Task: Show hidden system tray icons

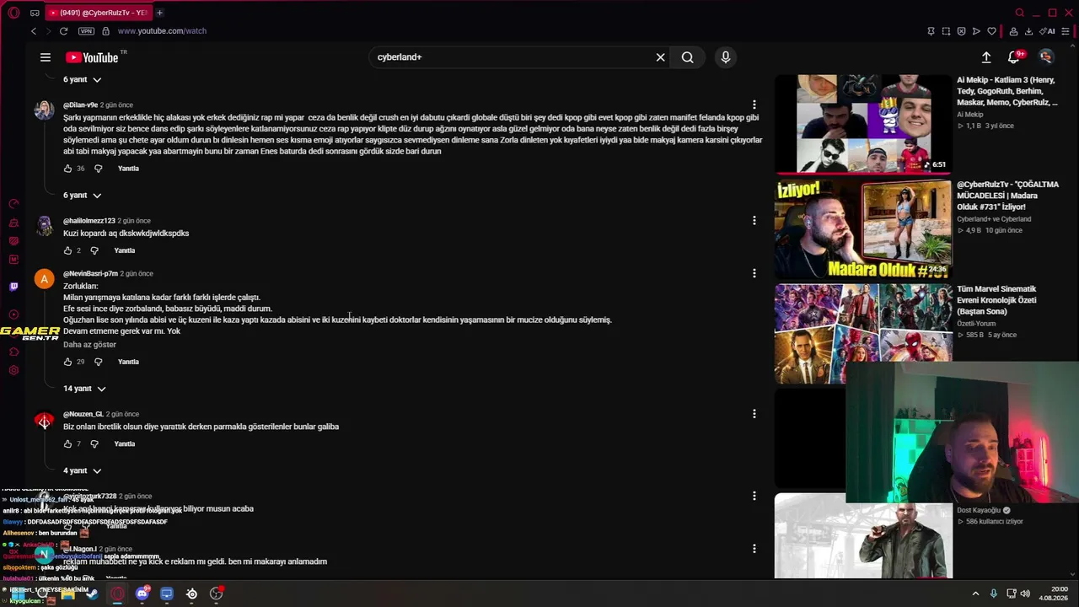Action: coord(975,594)
